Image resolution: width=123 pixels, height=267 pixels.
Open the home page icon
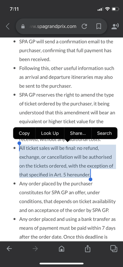tap(61, 249)
